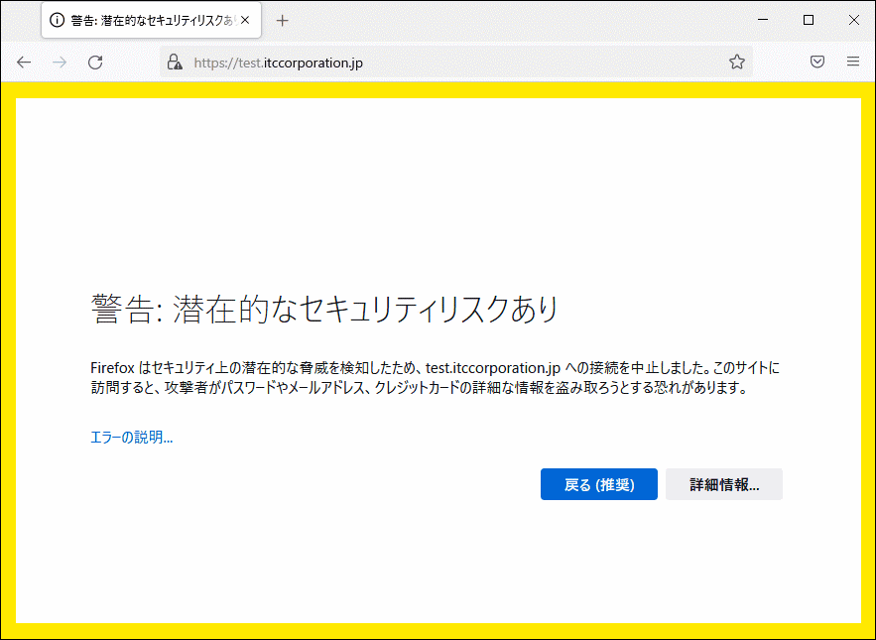Open the Firefox hamburger menu
876x640 pixels.
(x=853, y=62)
